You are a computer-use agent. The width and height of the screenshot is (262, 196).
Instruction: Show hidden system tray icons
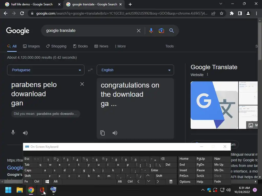coord(203,190)
